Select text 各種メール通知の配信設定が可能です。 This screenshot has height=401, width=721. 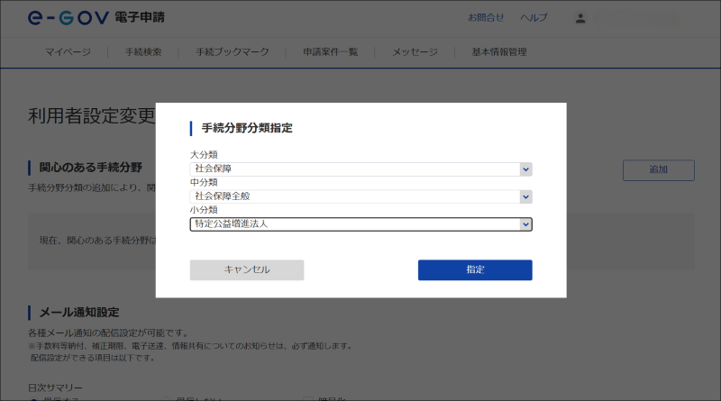[x=108, y=333]
